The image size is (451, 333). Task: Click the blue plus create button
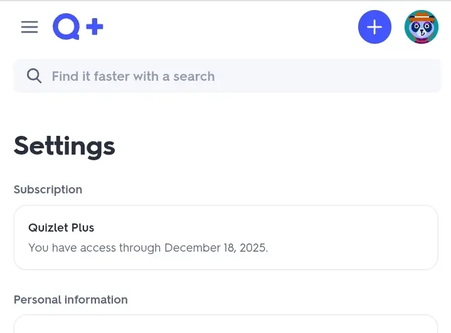coord(374,27)
